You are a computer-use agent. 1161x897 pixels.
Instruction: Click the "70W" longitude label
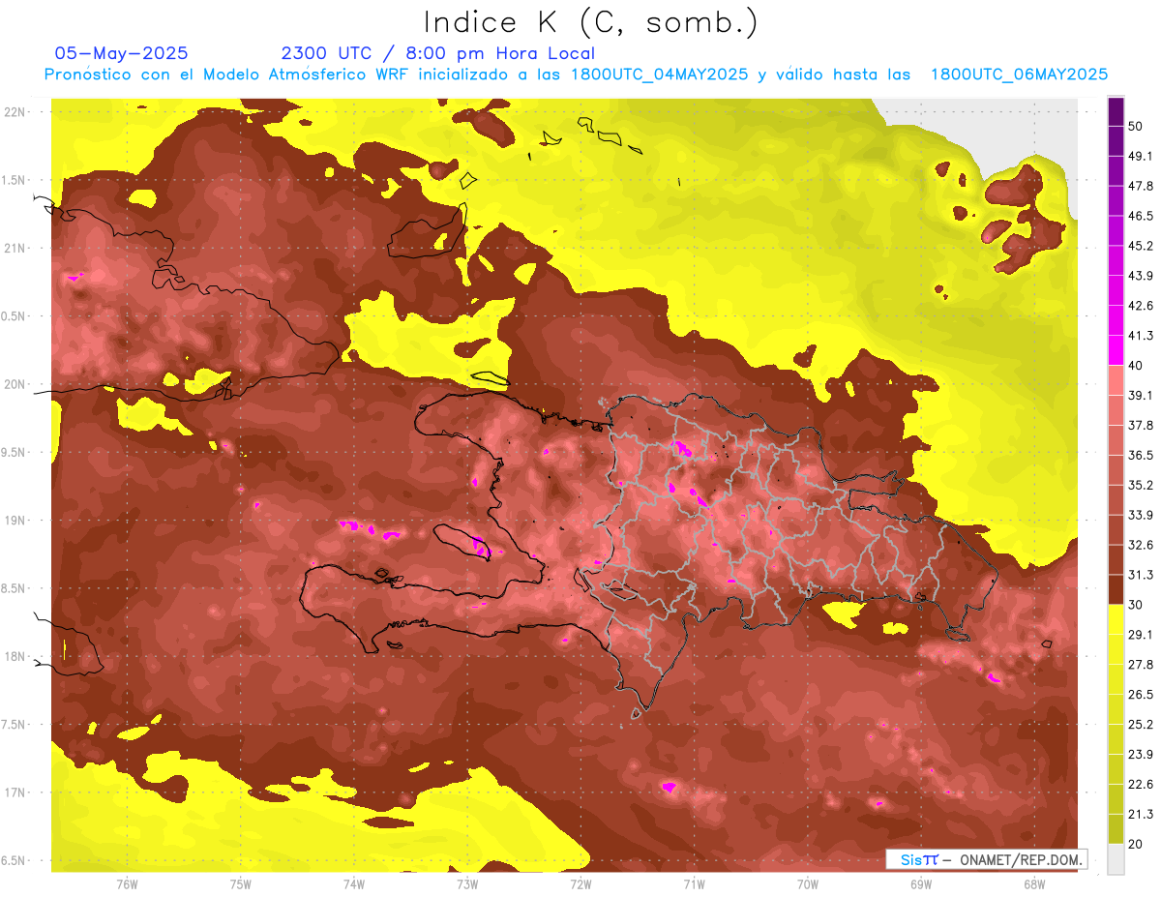[807, 883]
